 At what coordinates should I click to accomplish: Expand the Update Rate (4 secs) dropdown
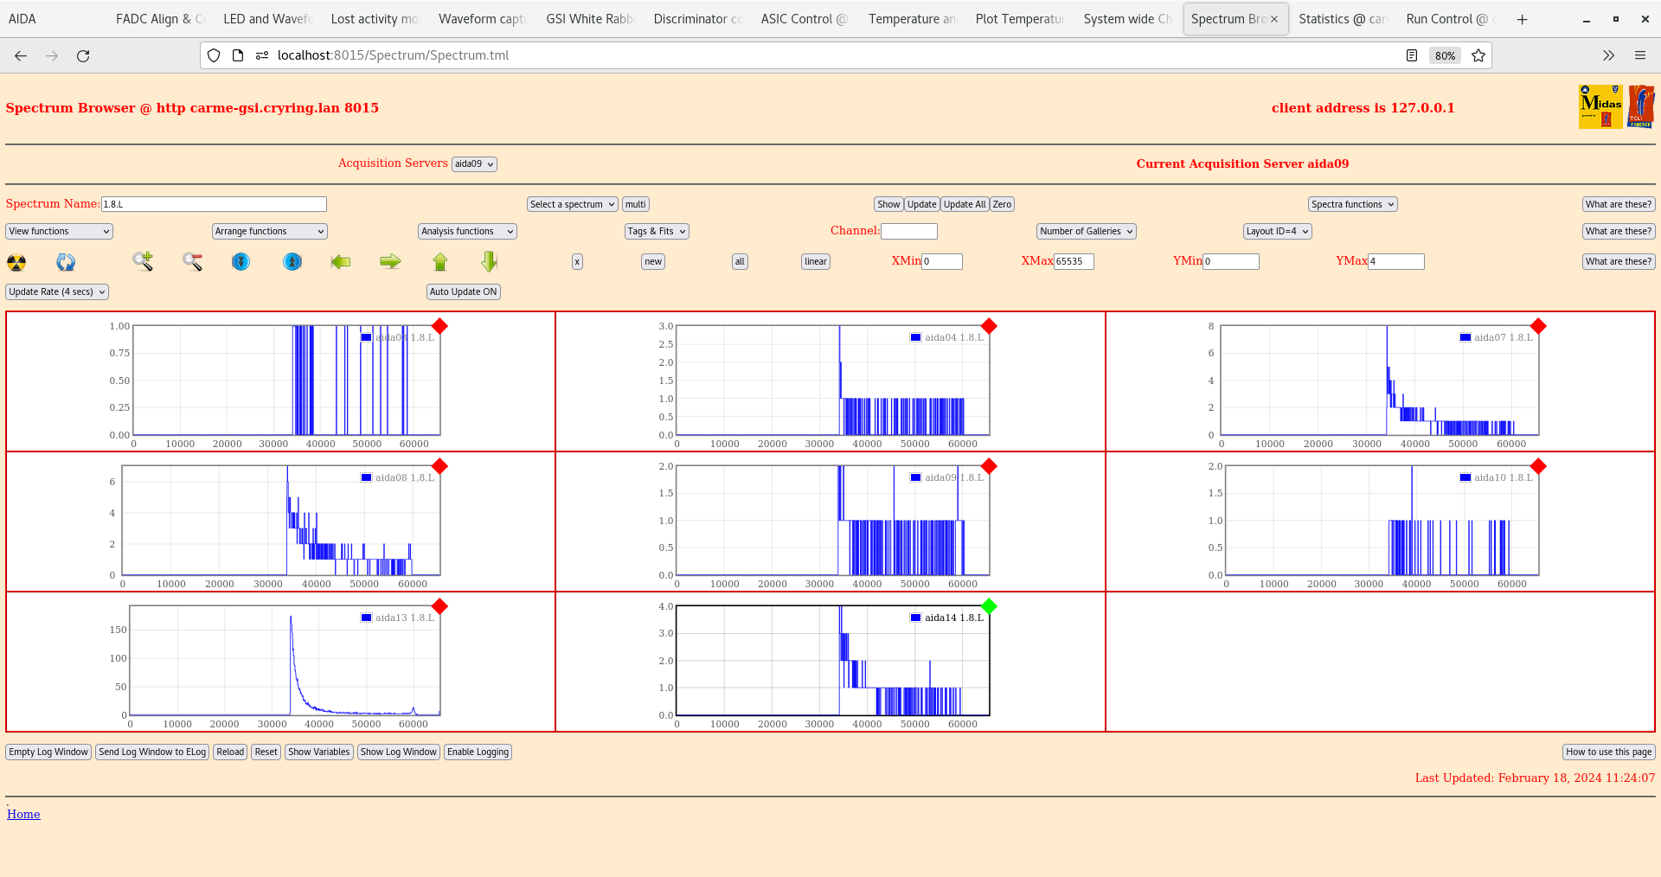[57, 292]
